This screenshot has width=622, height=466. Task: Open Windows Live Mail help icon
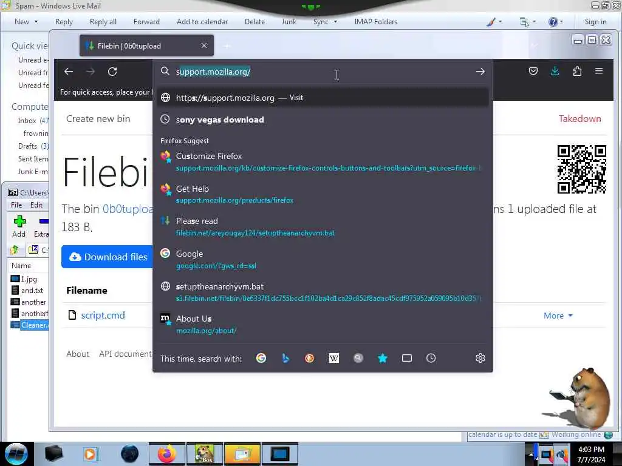pos(553,22)
